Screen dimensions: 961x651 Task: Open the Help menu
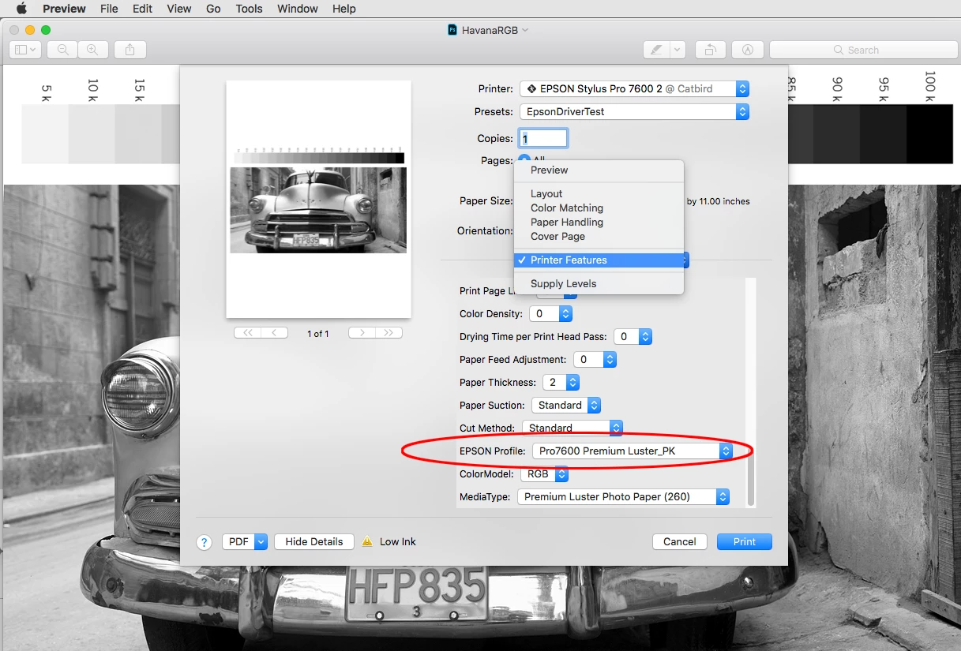[x=344, y=9]
